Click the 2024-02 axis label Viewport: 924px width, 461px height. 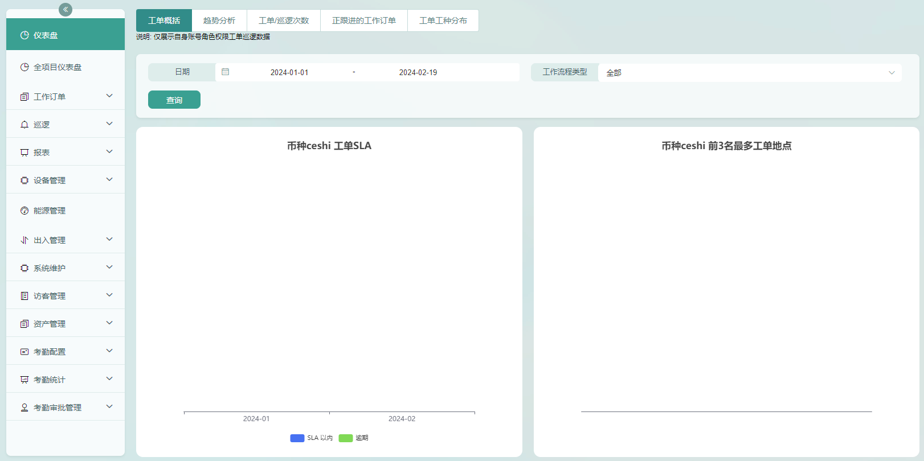pos(402,419)
